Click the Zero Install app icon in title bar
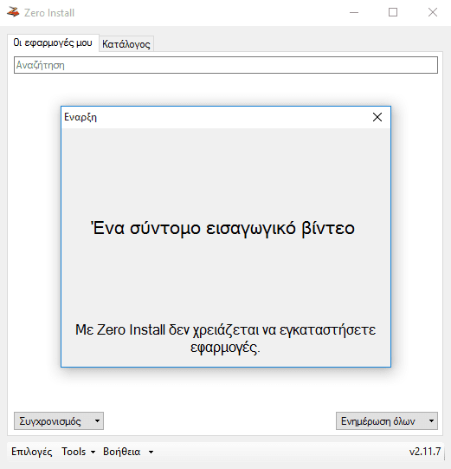The image size is (451, 469). 13,12
